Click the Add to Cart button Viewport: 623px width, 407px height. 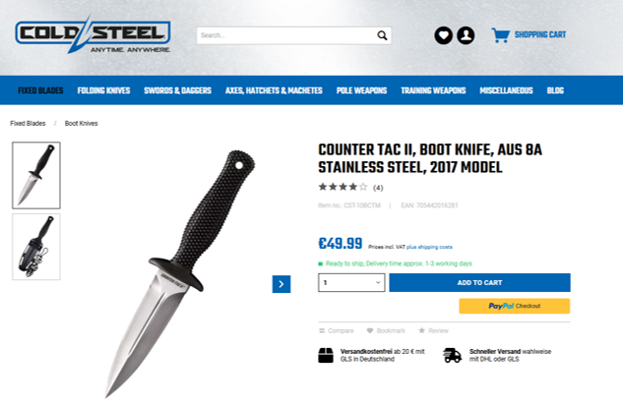[479, 282]
